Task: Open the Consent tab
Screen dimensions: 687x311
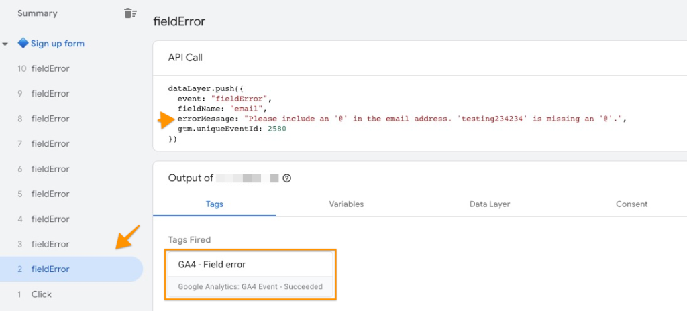Action: pos(631,204)
